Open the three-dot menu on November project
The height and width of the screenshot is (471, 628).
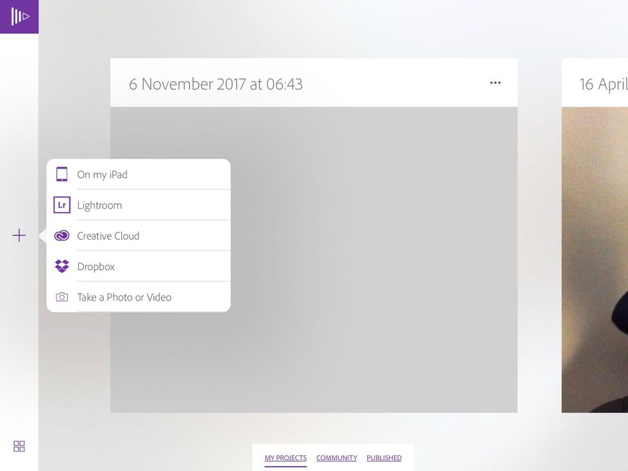click(x=495, y=83)
